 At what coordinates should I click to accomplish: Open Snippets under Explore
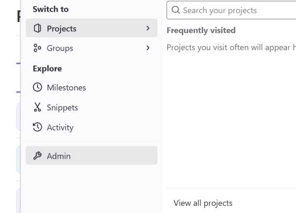(x=92, y=108)
